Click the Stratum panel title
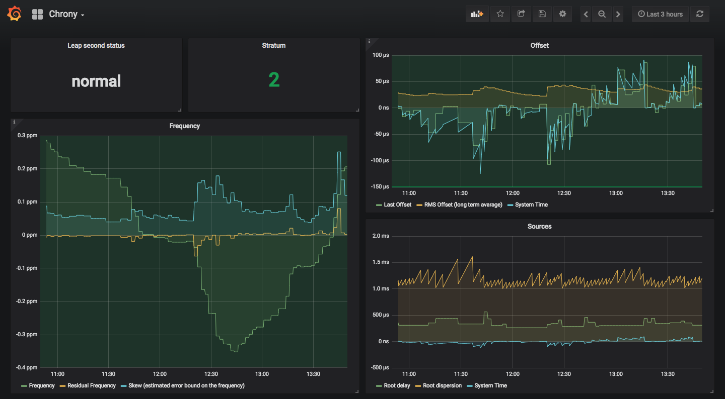This screenshot has height=399, width=725. click(273, 45)
